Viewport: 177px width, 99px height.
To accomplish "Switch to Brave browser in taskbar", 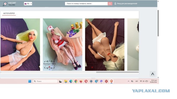I will (x=111, y=81).
